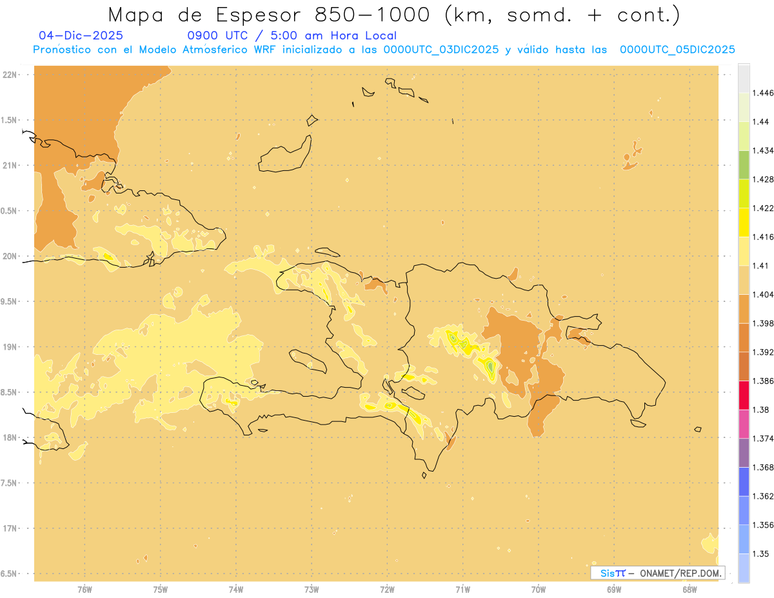Select the '72W' longitude label
Viewport: 774px width, 598px height.
[387, 590]
